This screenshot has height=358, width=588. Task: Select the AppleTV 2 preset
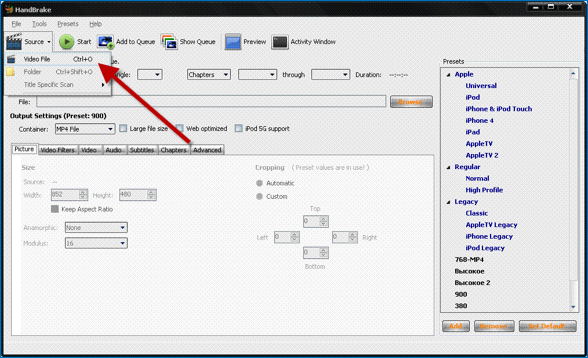pos(482,155)
